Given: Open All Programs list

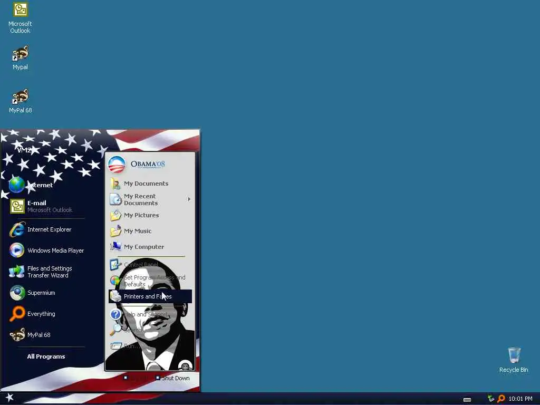Looking at the screenshot, I should pos(46,356).
